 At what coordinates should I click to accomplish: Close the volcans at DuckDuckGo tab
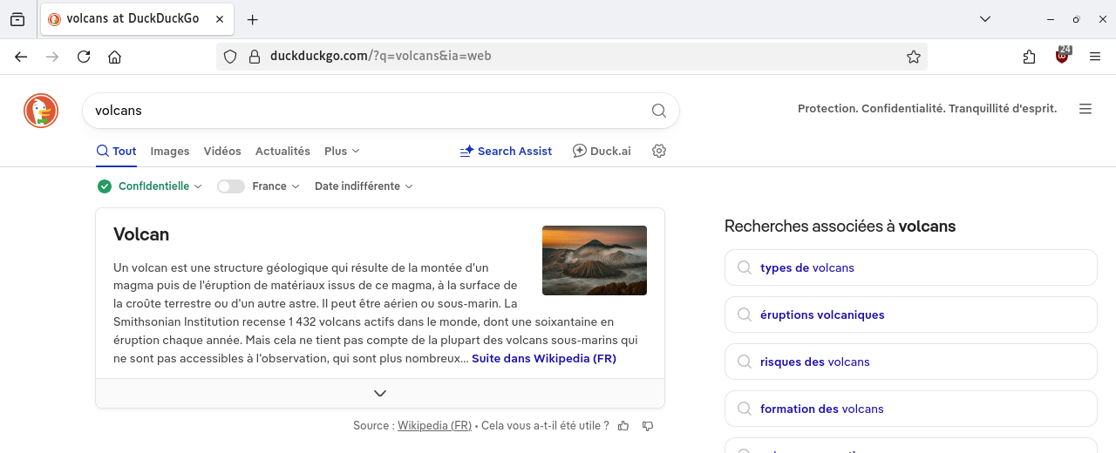click(x=219, y=19)
